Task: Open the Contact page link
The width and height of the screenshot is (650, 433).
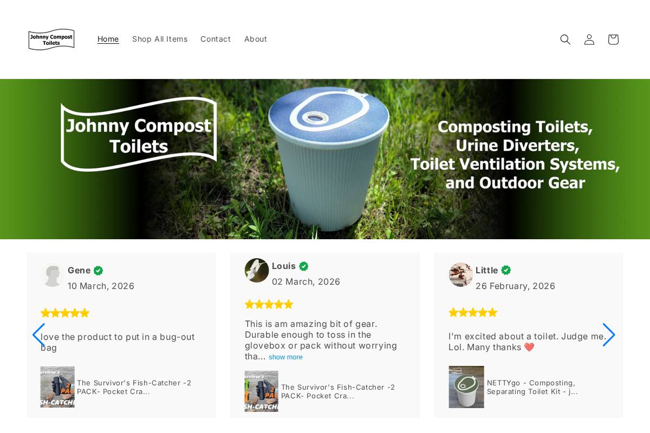Action: pyautogui.click(x=216, y=38)
